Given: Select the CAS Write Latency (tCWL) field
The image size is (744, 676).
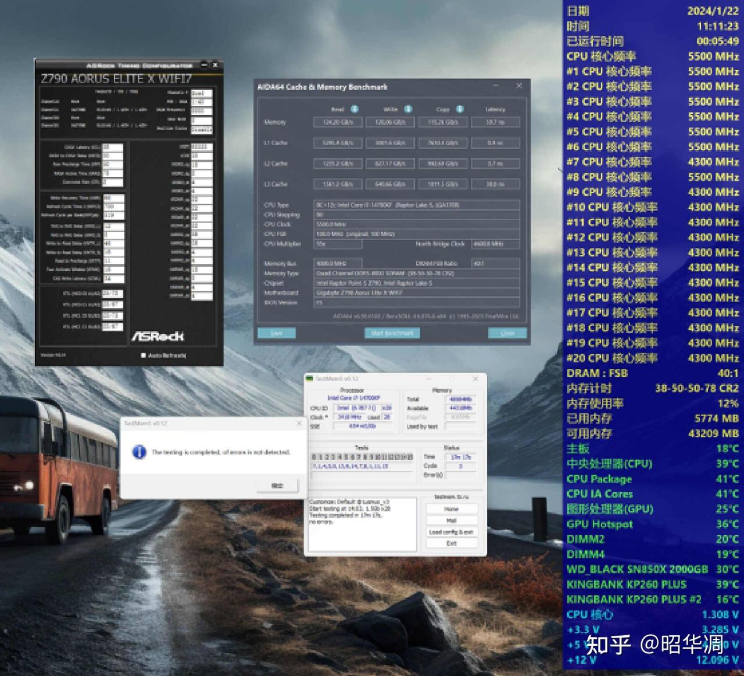Looking at the screenshot, I should coord(113,279).
